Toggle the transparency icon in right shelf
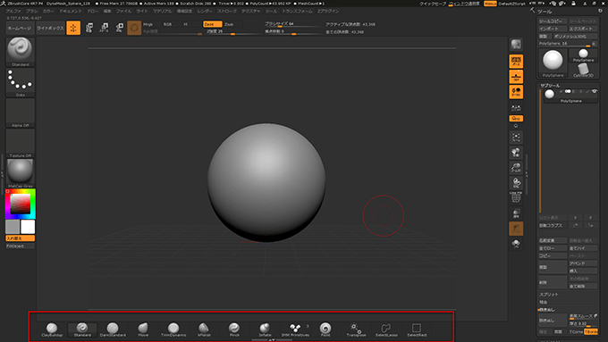Image resolution: width=608 pixels, height=342 pixels. point(516,213)
